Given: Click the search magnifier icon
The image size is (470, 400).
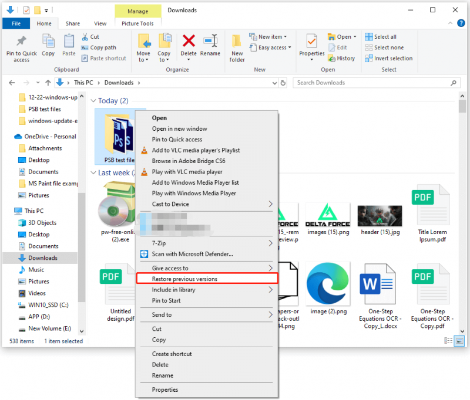Looking at the screenshot, I should (x=454, y=83).
